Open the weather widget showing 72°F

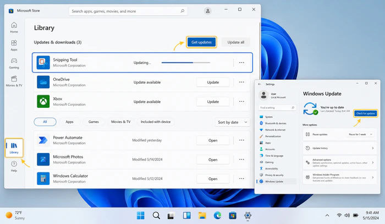coord(15,215)
